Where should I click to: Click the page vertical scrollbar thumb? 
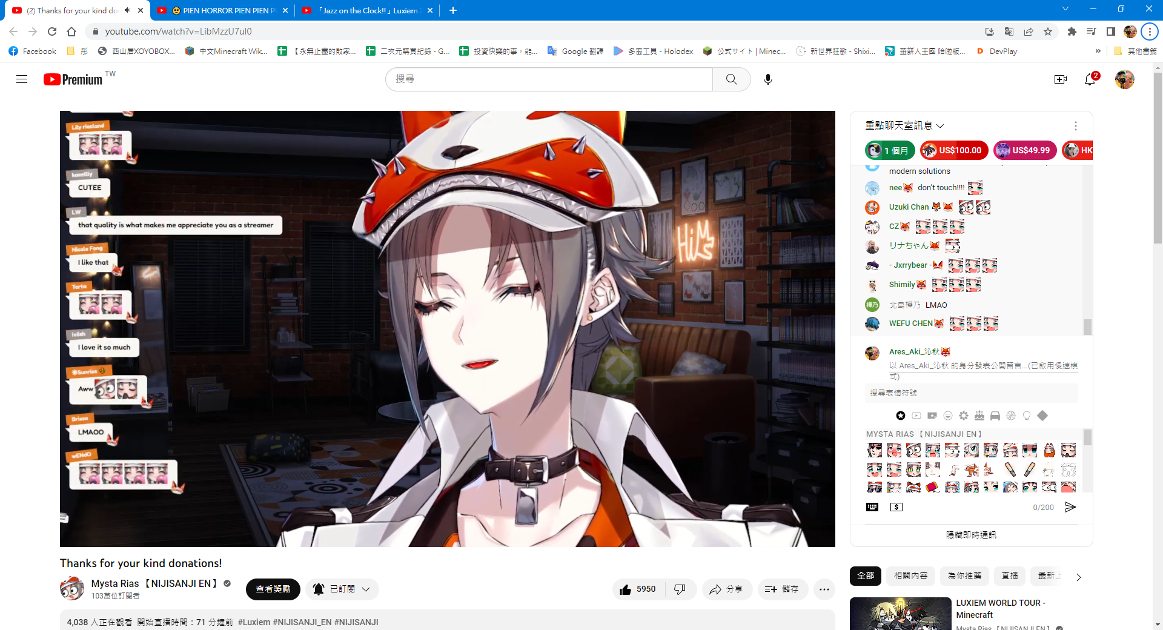(x=1158, y=159)
